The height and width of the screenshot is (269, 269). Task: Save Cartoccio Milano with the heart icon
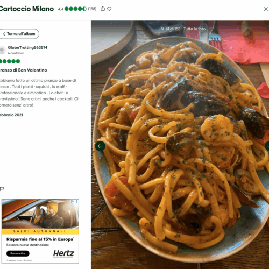coord(109,9)
